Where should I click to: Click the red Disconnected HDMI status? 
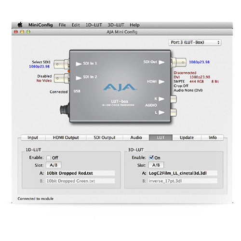185,73
